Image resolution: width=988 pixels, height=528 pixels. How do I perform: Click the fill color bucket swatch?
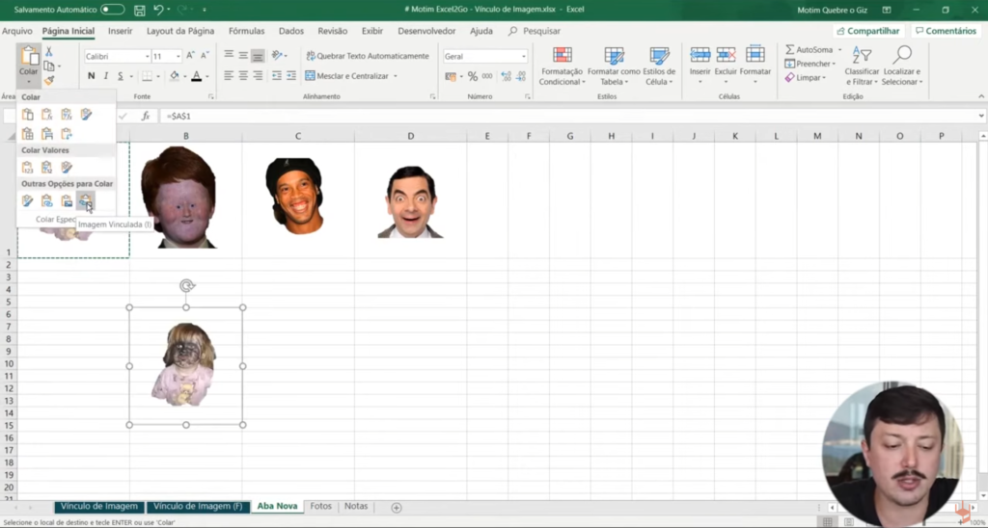[175, 76]
